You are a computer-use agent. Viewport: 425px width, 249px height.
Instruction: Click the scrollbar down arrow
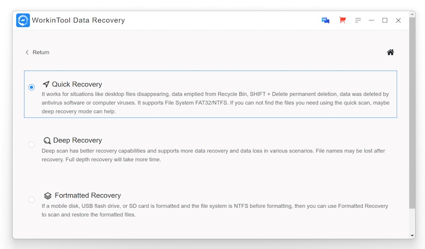[x=412, y=236]
